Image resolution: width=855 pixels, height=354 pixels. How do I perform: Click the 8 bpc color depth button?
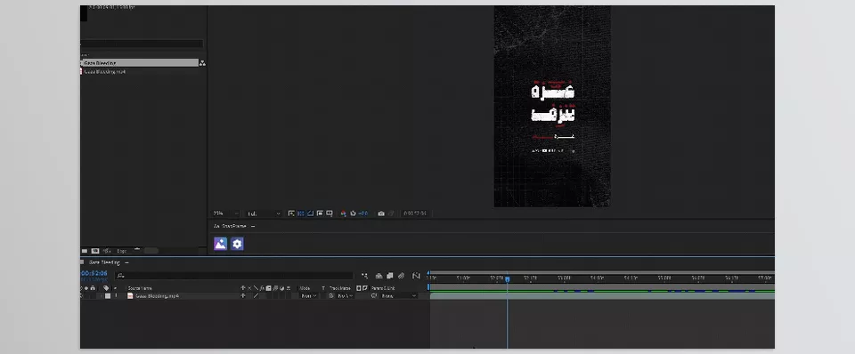coord(122,251)
